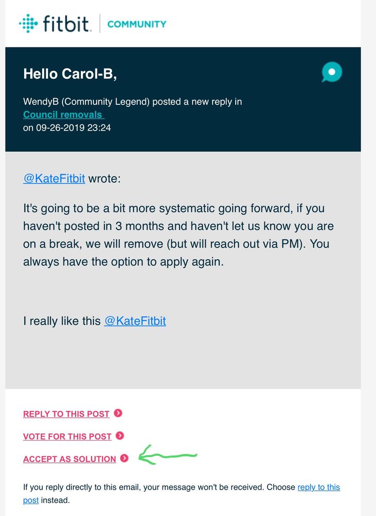Click the COMMUNITY header label
Screen dimensions: 376x516
pyautogui.click(x=137, y=24)
